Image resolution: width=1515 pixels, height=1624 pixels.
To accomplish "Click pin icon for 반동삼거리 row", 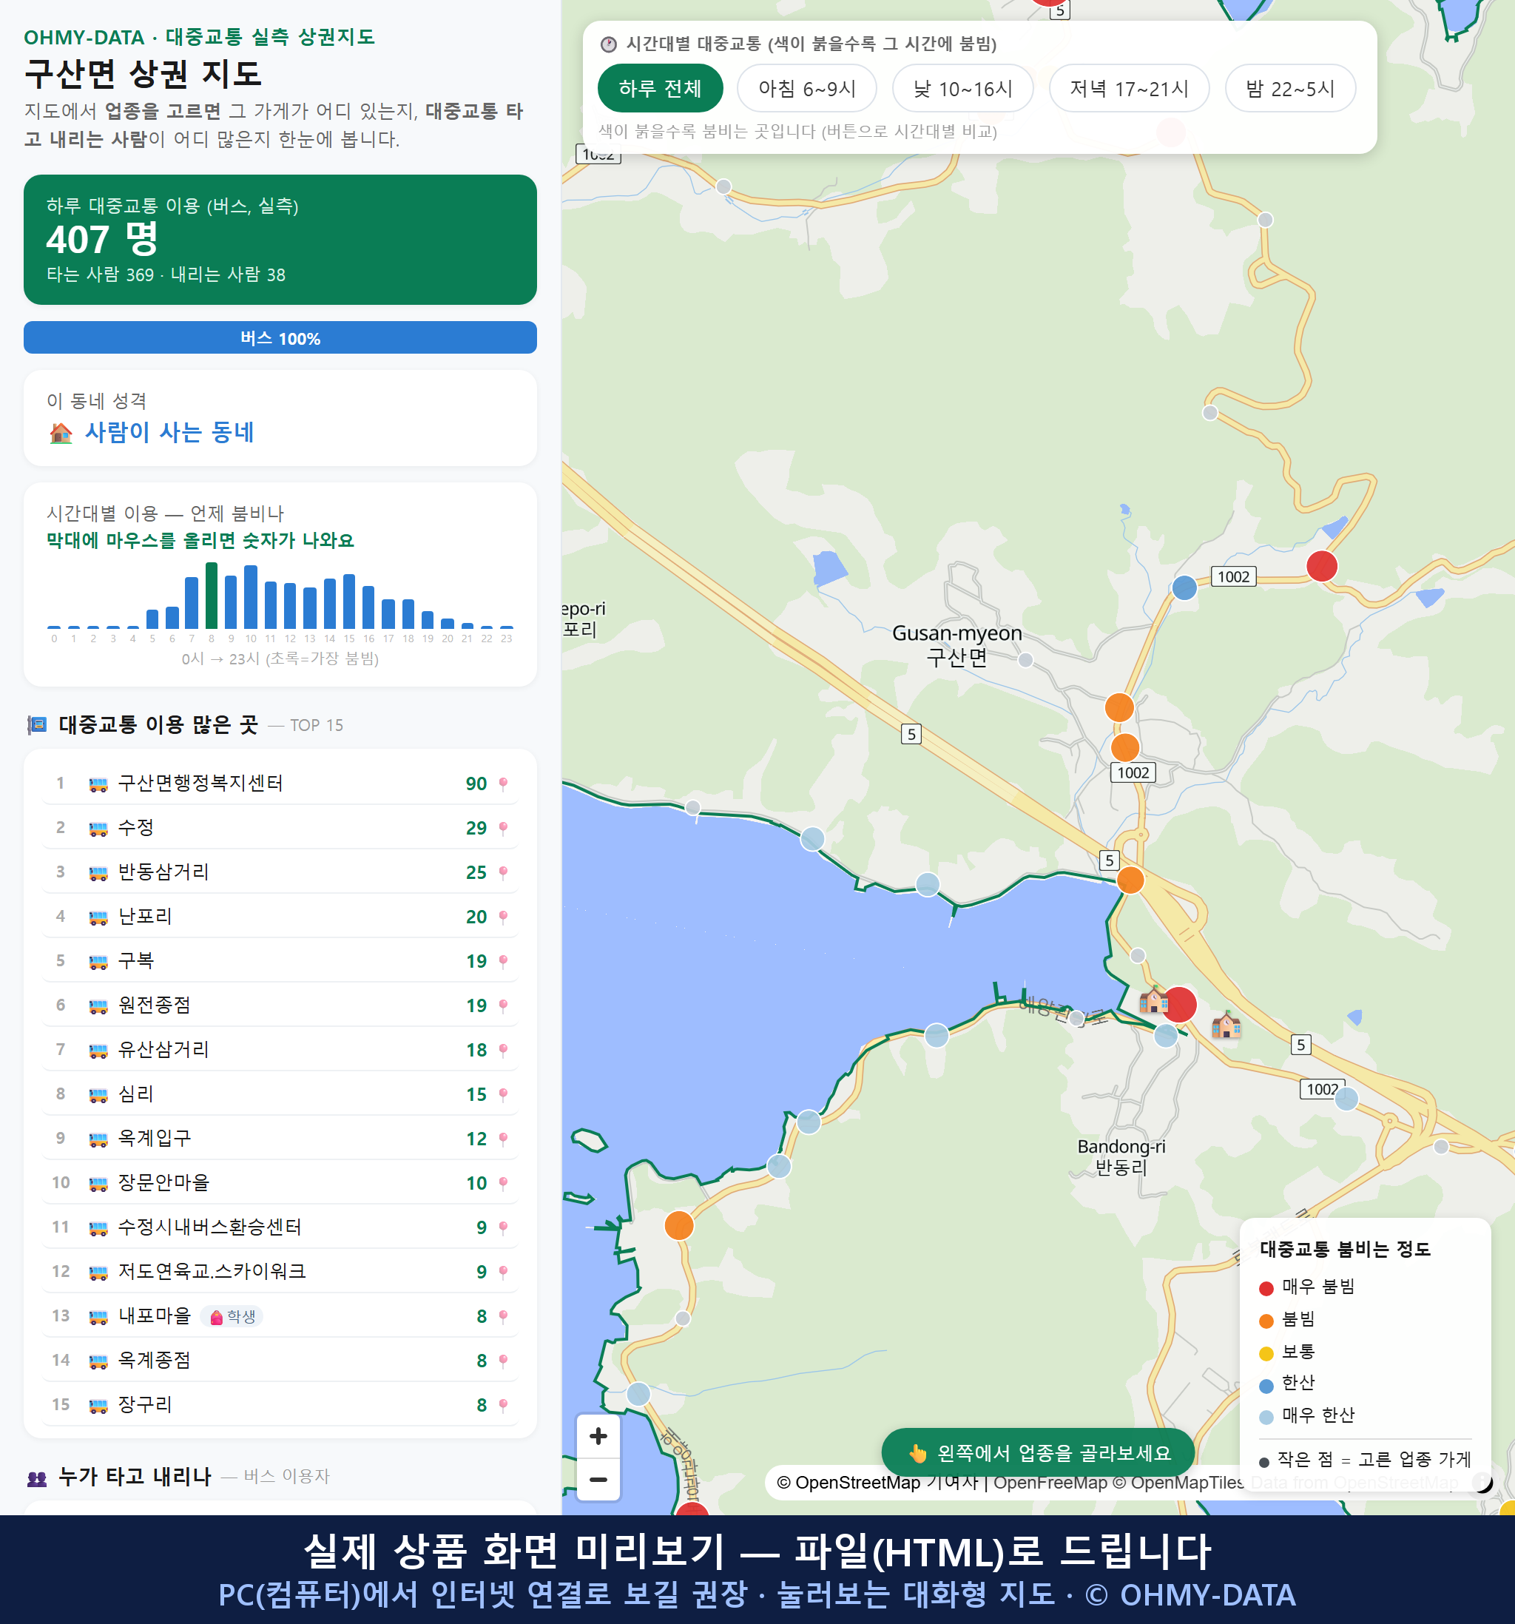I will pos(503,872).
